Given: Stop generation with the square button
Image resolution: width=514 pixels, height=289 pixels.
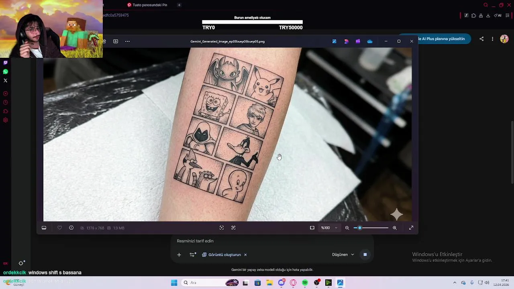Looking at the screenshot, I should tap(365, 254).
